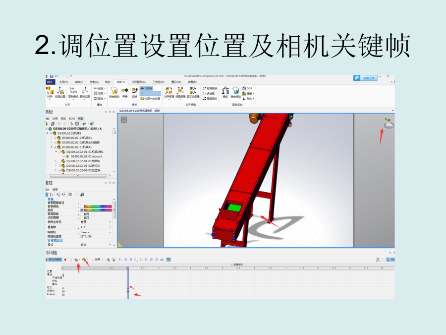Enable the 背面剔除 checkbox
Screen dimensions: 446x335
pos(82,214)
